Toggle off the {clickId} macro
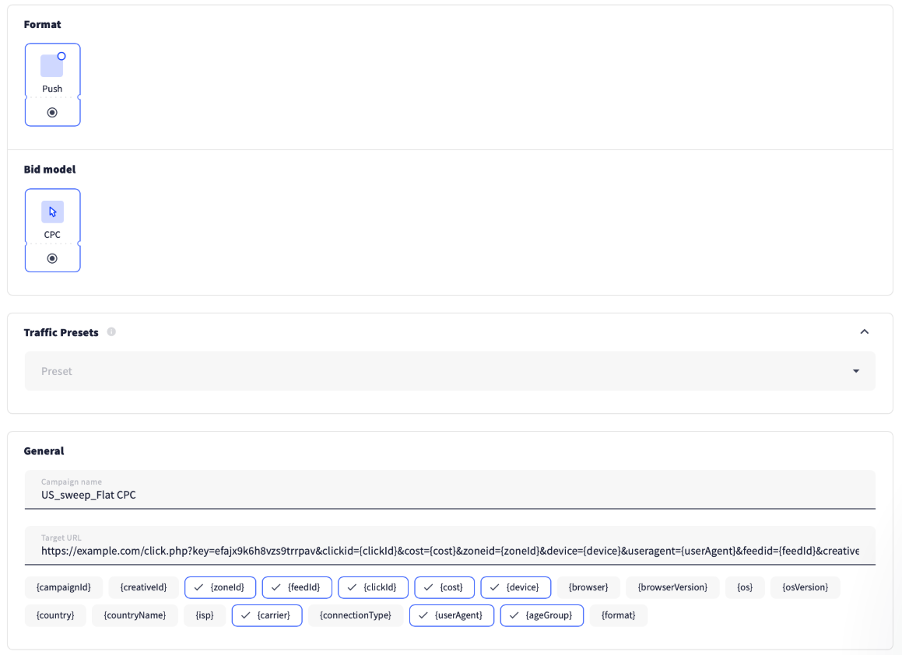The width and height of the screenshot is (902, 655). pyautogui.click(x=373, y=587)
